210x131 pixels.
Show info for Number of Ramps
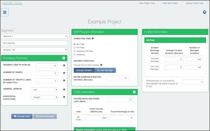64,73
